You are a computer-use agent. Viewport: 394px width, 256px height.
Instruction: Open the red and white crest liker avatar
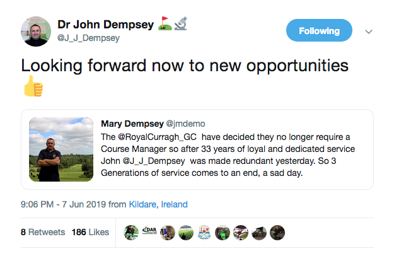tap(204, 232)
